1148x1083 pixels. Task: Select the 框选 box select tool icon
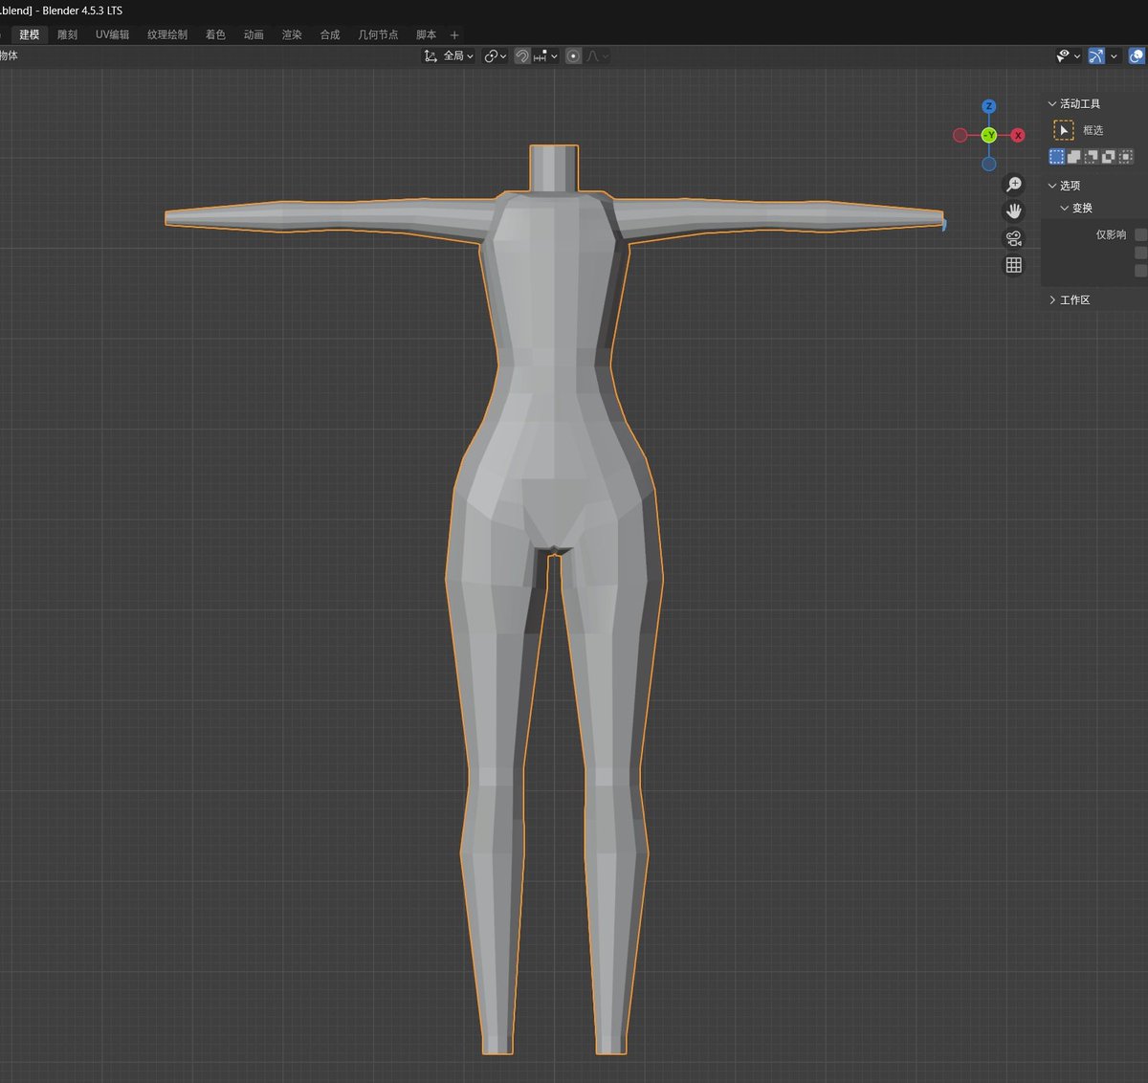tap(1064, 130)
